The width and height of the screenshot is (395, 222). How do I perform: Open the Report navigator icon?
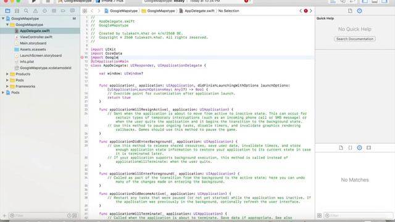point(73,11)
